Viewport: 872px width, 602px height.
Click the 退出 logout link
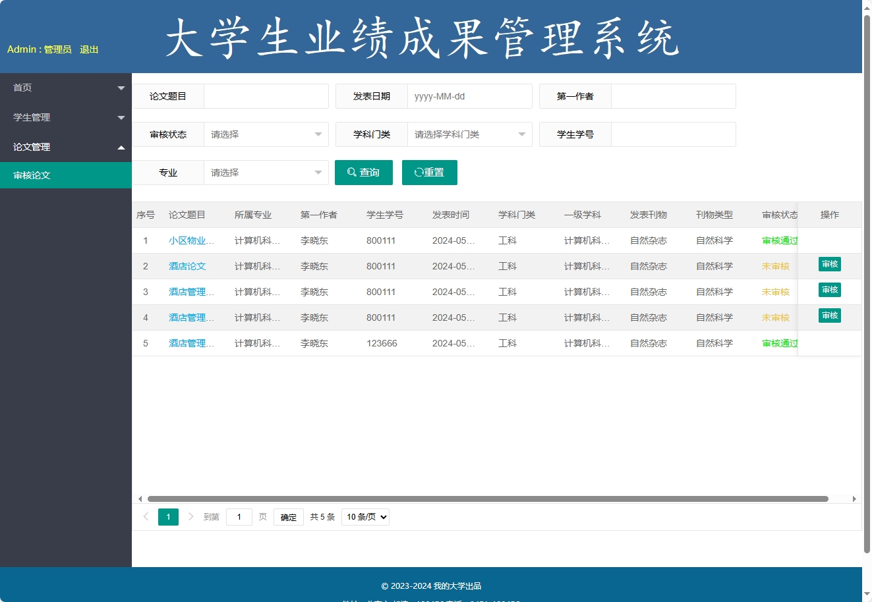[89, 49]
